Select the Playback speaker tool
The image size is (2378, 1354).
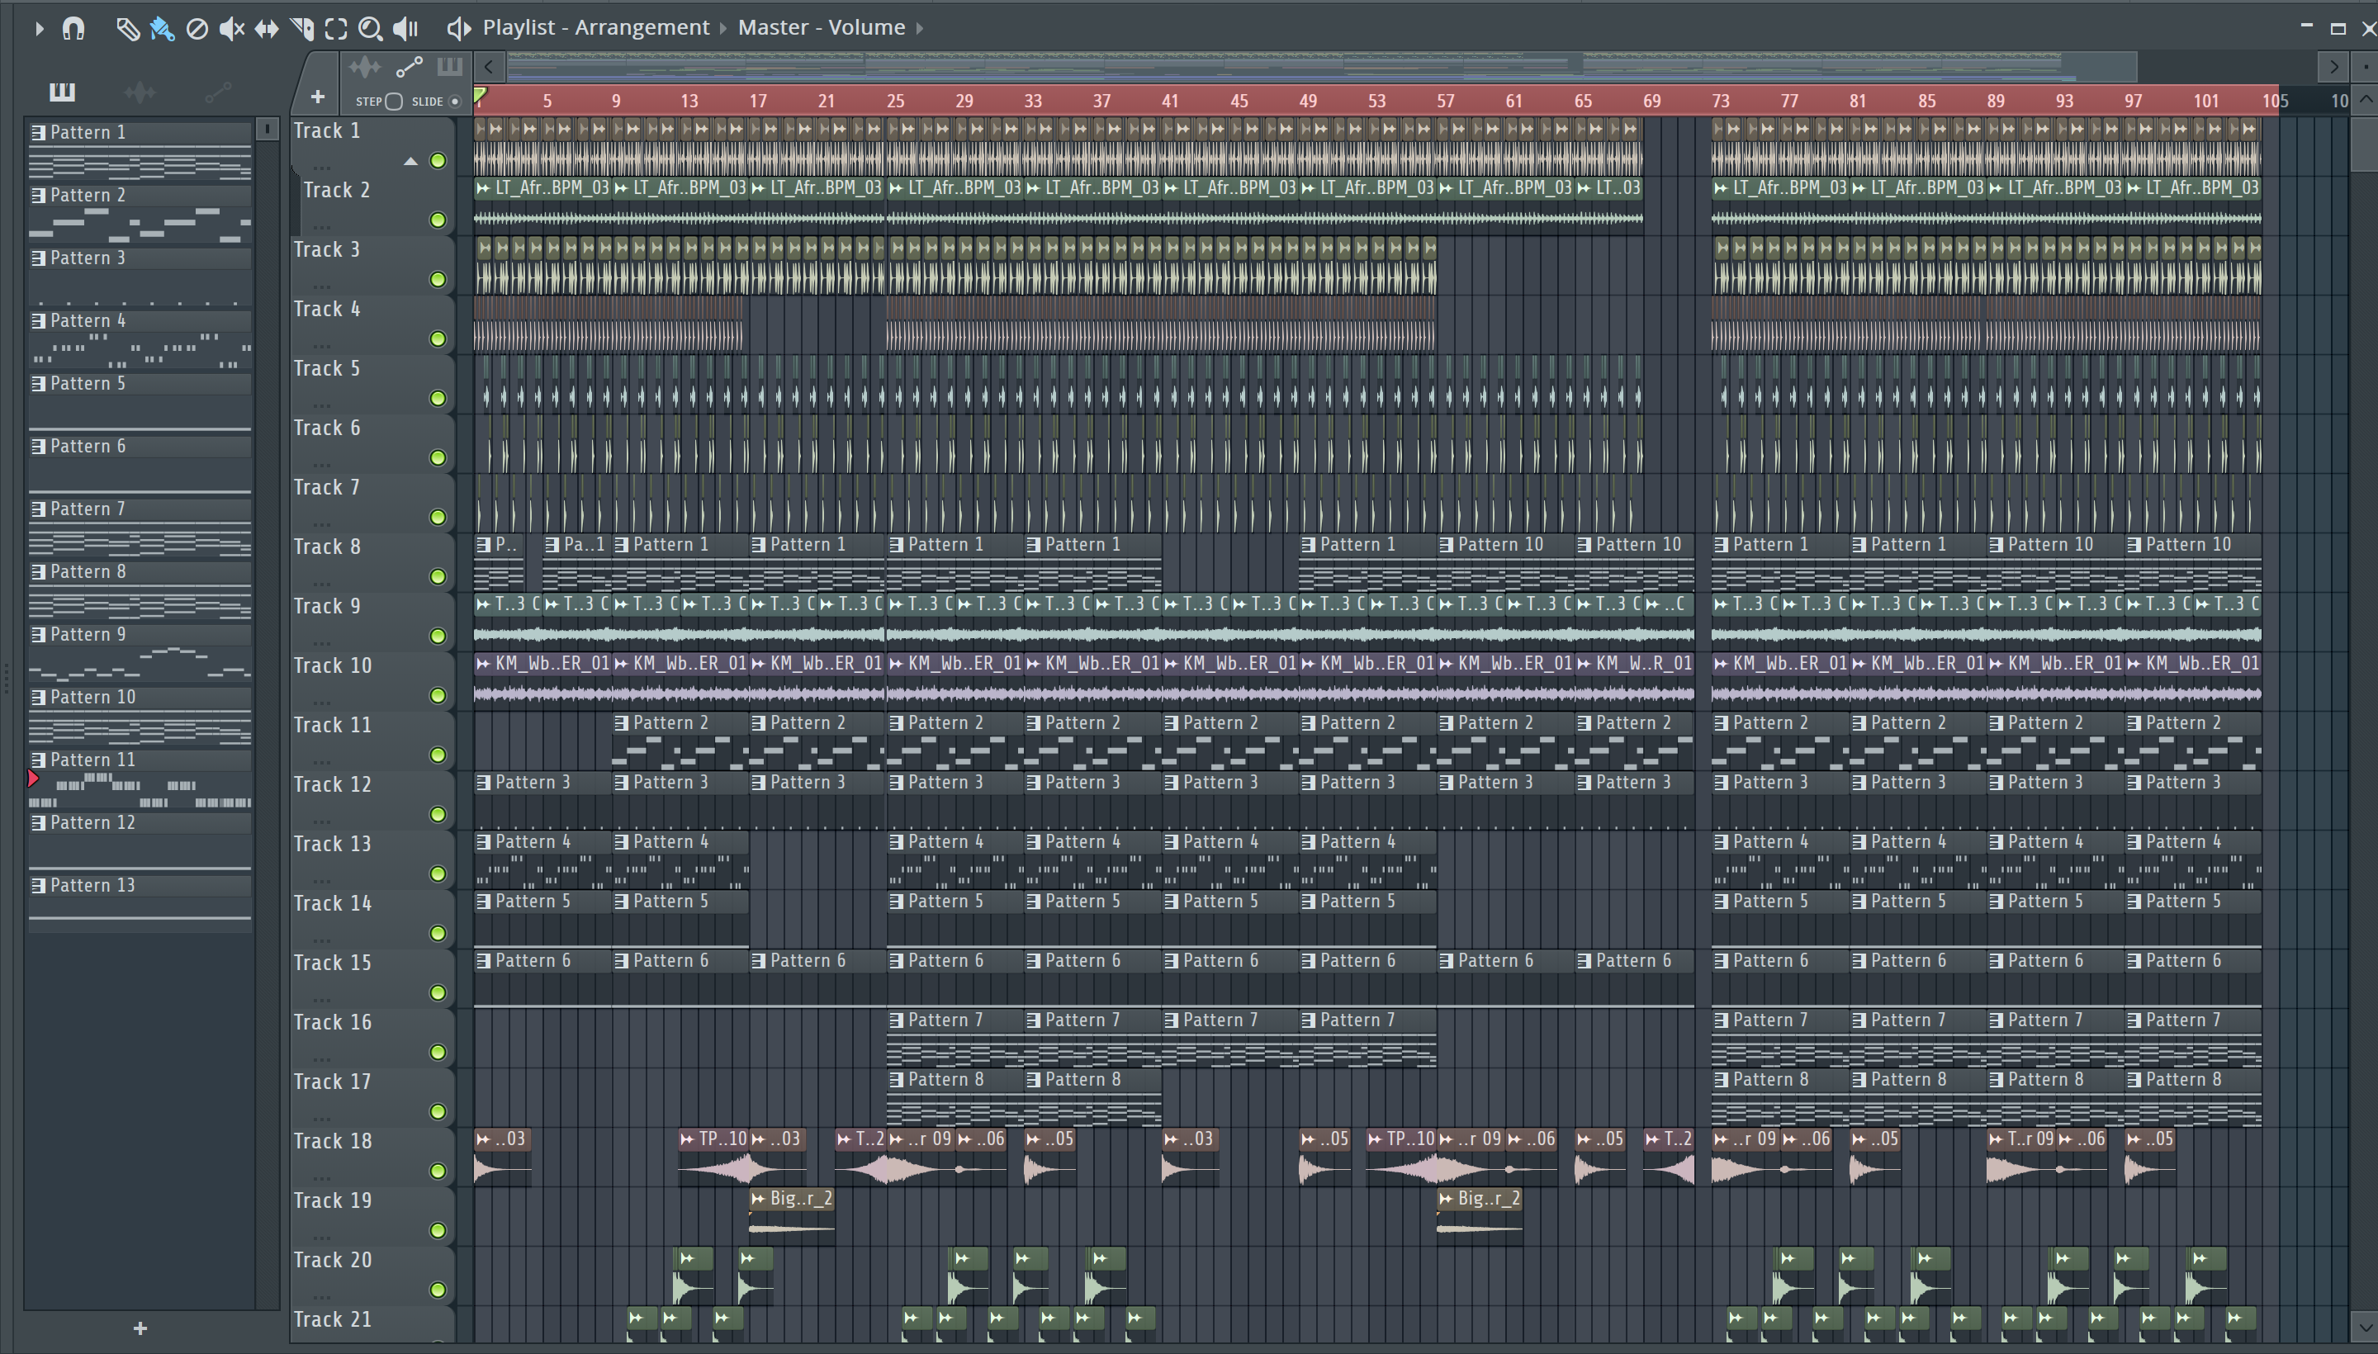(405, 29)
